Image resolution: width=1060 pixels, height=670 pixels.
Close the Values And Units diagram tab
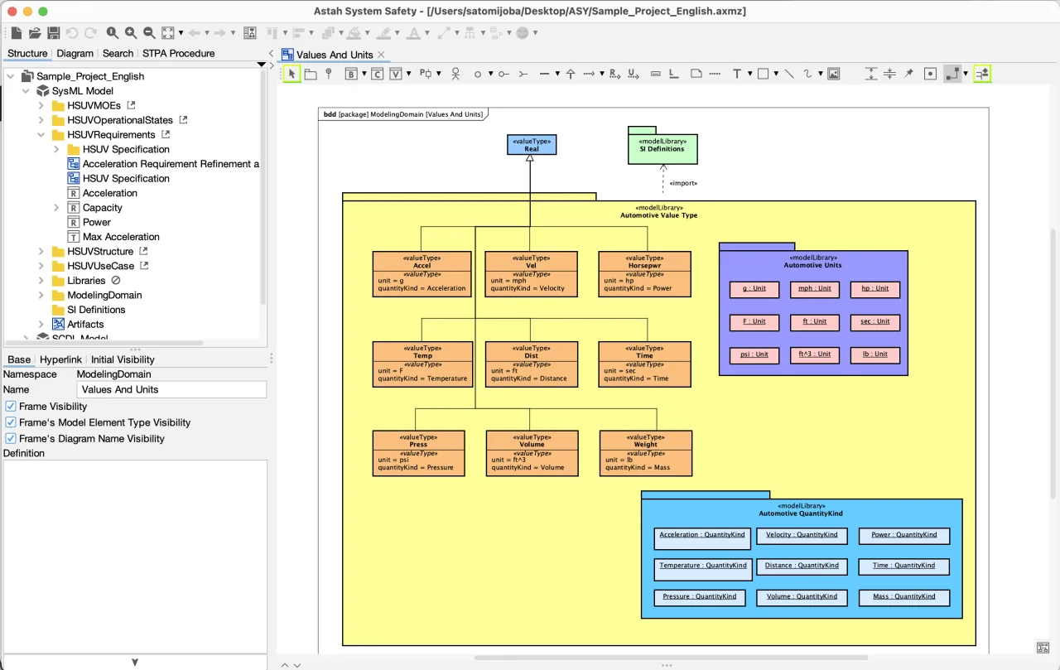[x=382, y=55]
